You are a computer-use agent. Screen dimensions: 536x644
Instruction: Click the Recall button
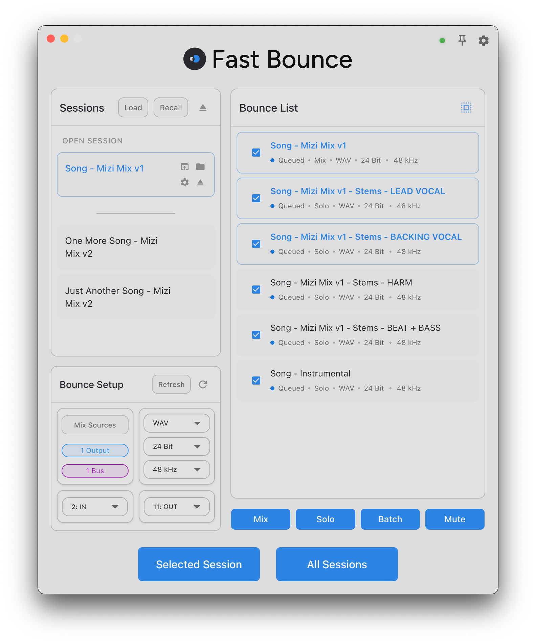pos(171,108)
